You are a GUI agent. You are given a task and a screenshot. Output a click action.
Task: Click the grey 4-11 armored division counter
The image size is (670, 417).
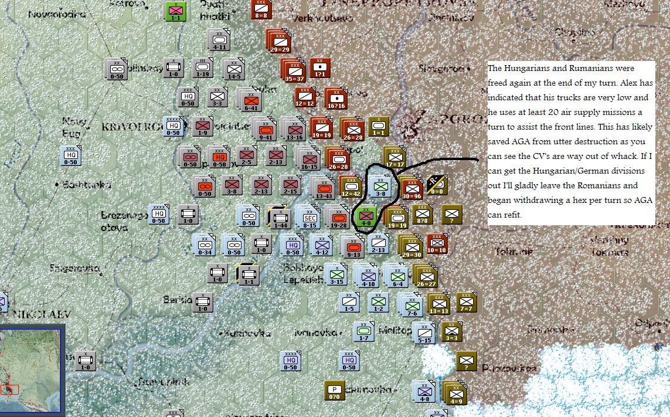[x=218, y=40]
